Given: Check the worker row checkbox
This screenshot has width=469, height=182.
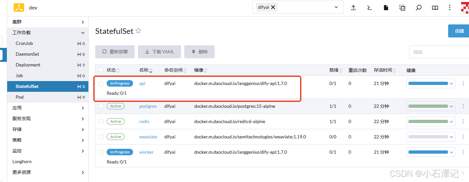Looking at the screenshot, I should pos(101,152).
